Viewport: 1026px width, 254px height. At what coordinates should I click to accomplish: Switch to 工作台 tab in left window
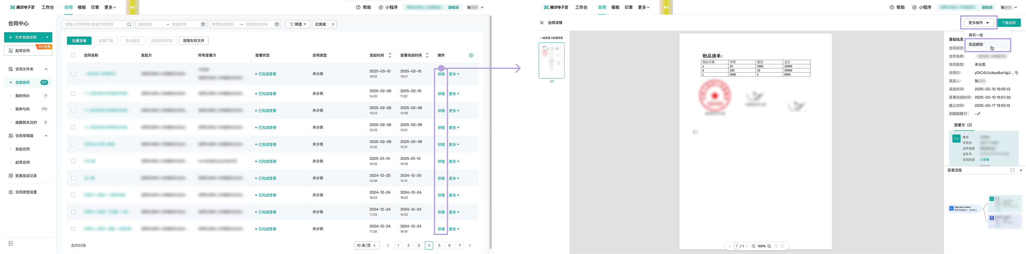(47, 7)
